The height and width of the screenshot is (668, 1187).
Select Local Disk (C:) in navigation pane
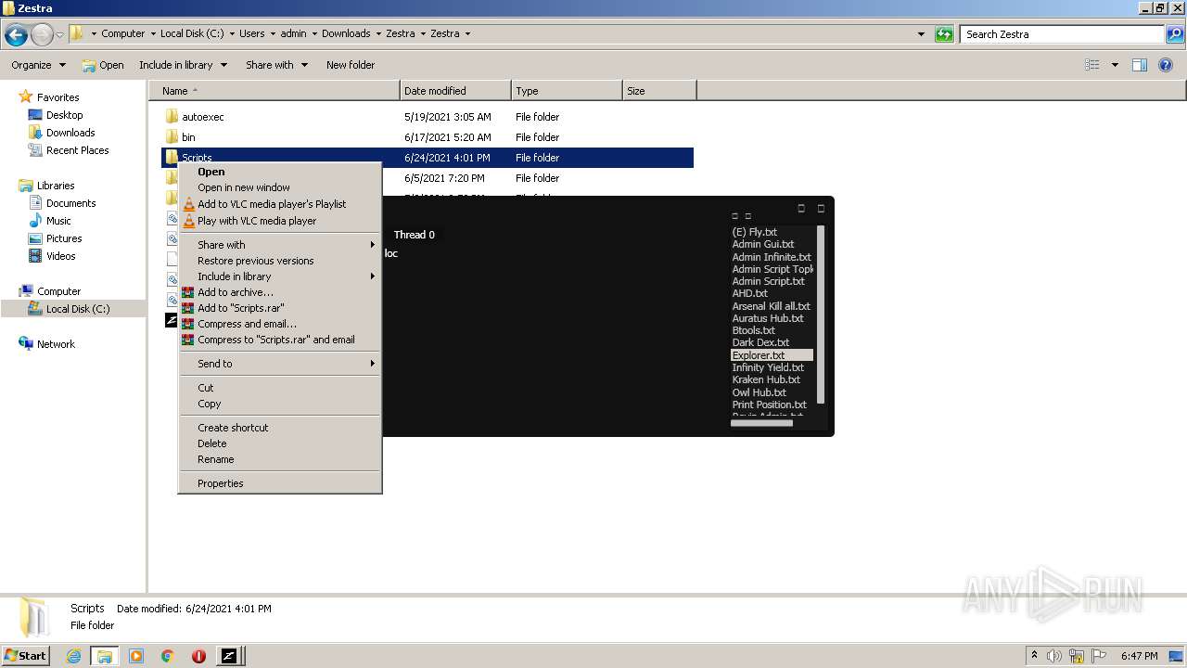[x=78, y=309]
